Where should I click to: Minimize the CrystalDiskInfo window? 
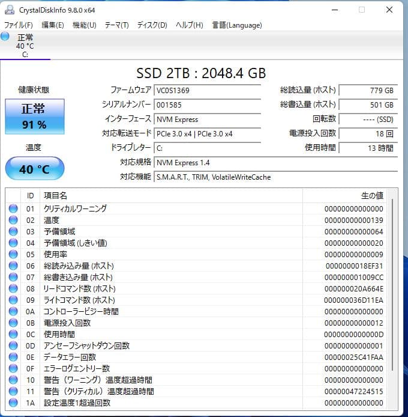(335, 10)
